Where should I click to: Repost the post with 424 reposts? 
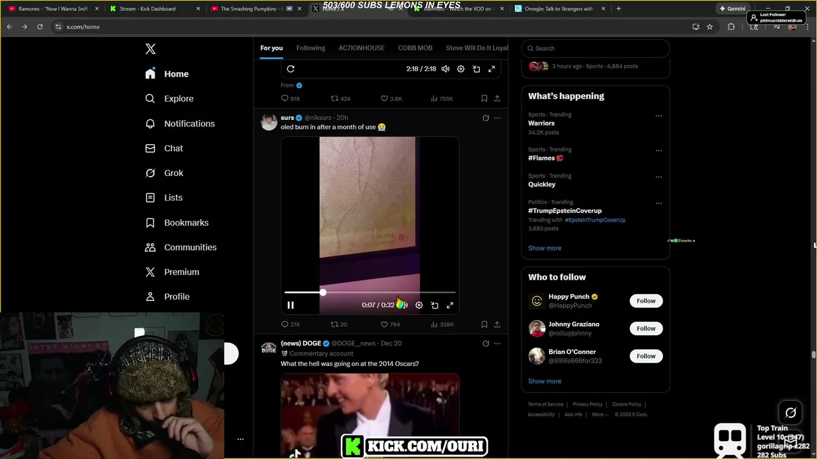pos(340,99)
